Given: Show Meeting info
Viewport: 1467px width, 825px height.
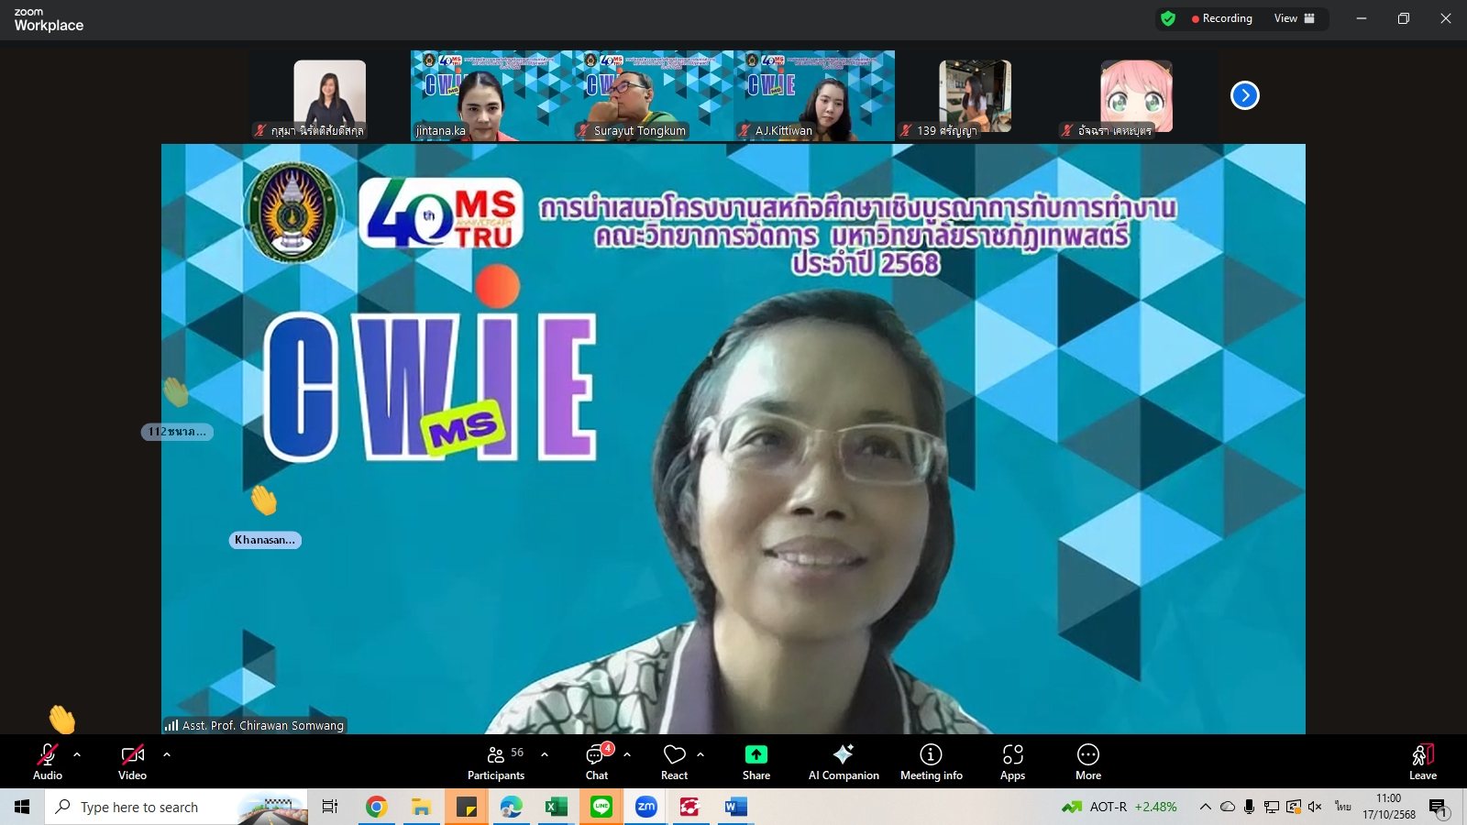Looking at the screenshot, I should pos(931,762).
